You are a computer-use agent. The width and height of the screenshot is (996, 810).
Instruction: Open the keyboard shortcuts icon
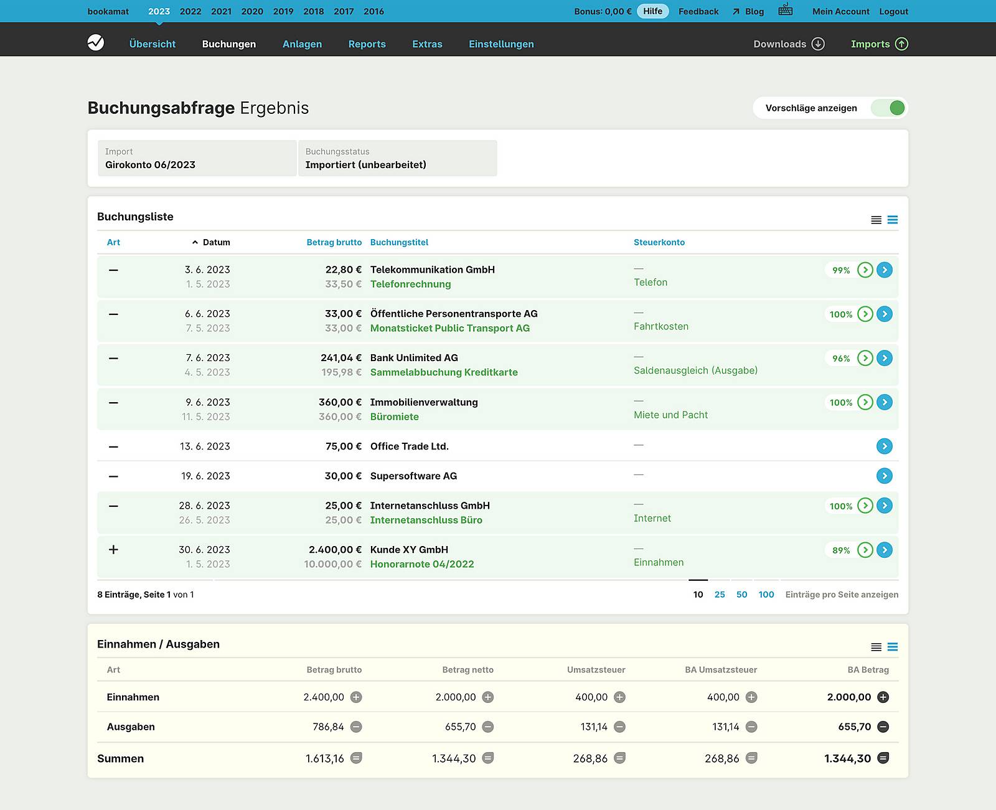click(x=786, y=9)
